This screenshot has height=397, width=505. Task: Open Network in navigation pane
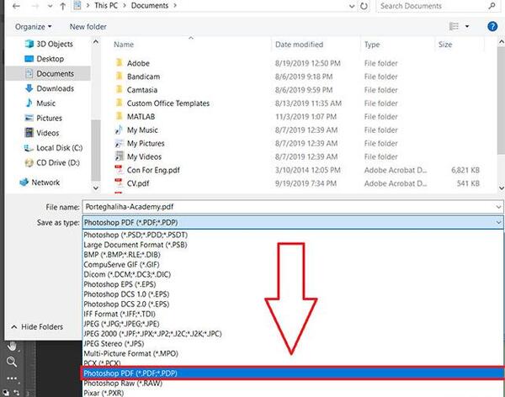click(40, 183)
